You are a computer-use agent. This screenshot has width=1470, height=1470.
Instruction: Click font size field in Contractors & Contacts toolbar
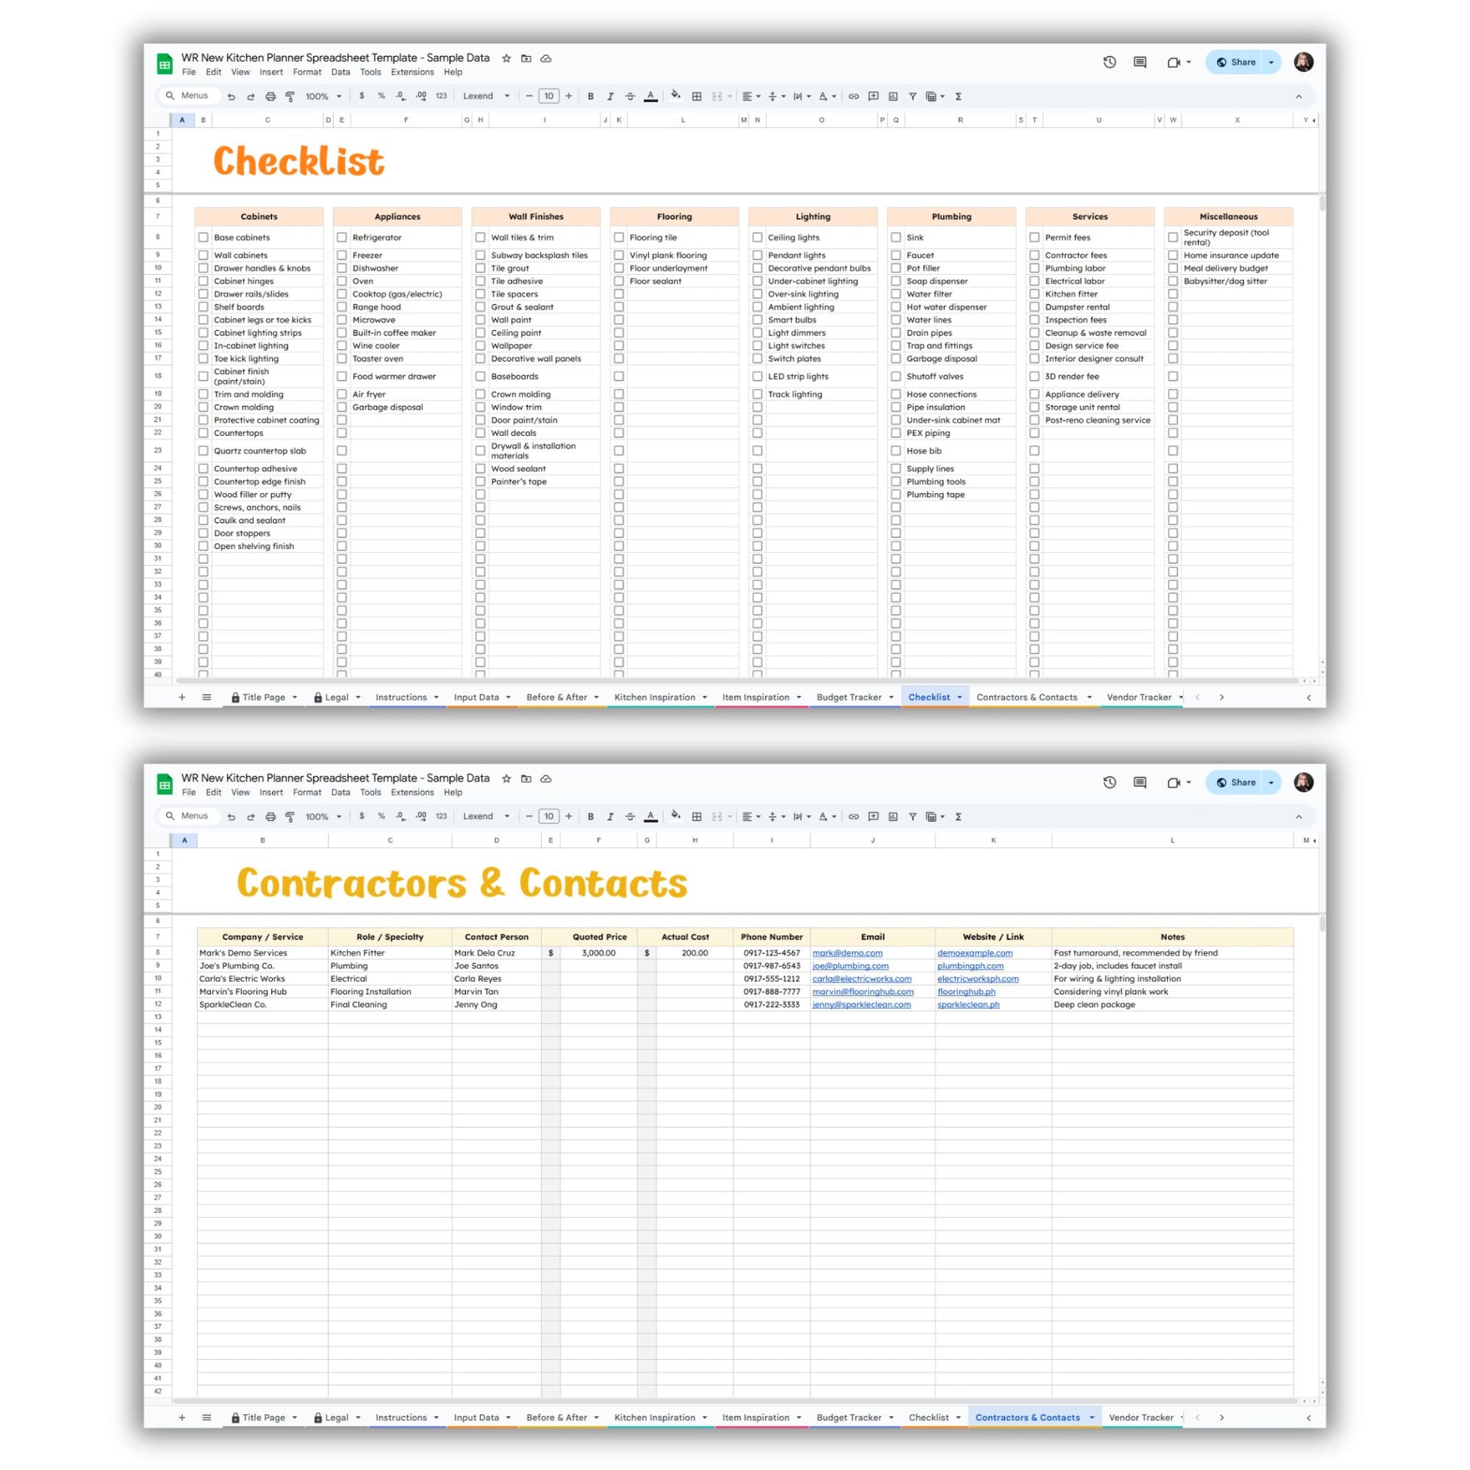pyautogui.click(x=548, y=817)
